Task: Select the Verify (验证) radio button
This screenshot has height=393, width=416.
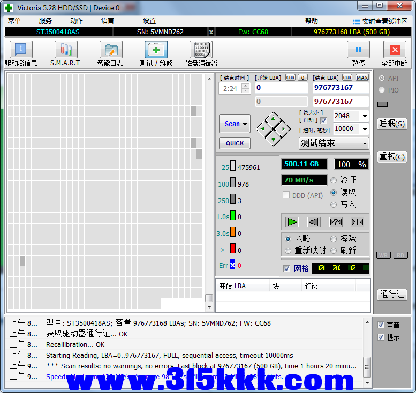Action: coord(334,180)
